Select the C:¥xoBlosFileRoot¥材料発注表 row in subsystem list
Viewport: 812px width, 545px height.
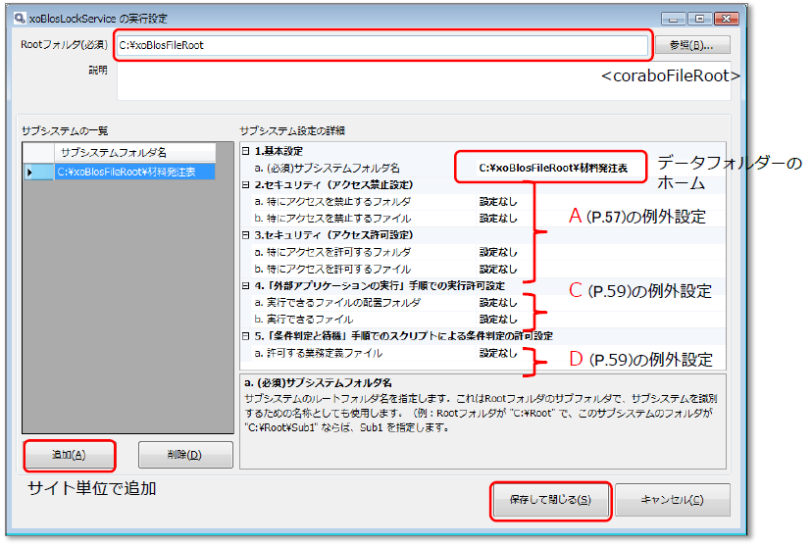click(x=134, y=172)
